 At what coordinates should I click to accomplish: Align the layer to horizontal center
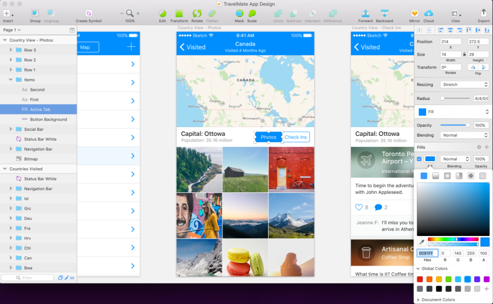[x=450, y=30]
